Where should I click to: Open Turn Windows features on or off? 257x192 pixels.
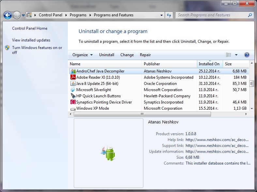(37, 50)
